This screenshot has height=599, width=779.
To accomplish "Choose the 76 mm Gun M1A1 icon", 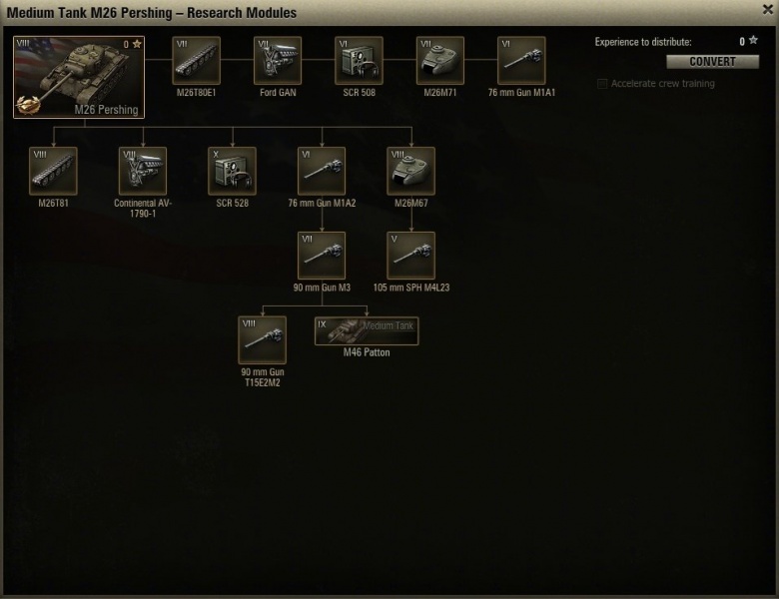I will coord(521,61).
